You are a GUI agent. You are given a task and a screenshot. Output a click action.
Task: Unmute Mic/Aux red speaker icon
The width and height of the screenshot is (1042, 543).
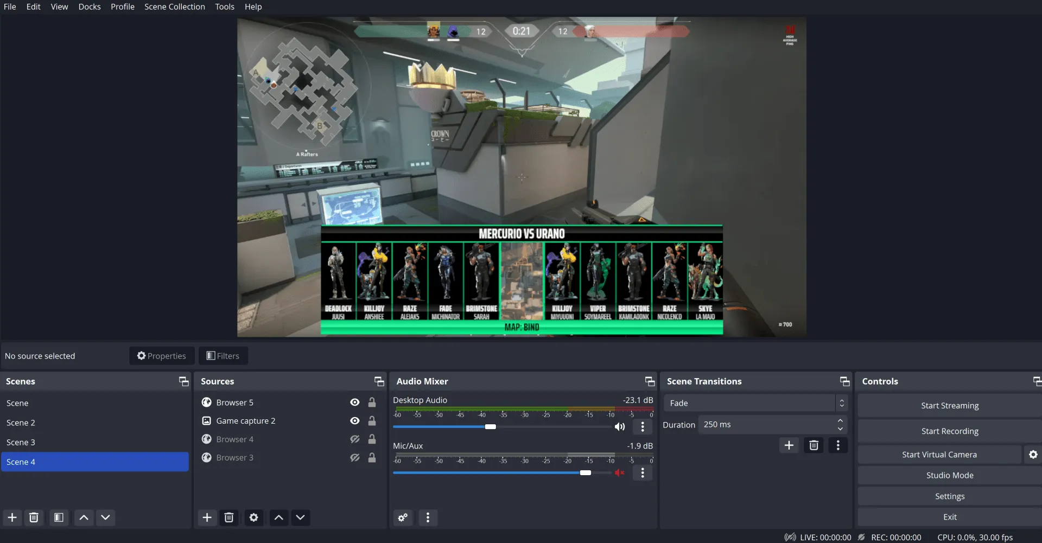[x=620, y=473]
